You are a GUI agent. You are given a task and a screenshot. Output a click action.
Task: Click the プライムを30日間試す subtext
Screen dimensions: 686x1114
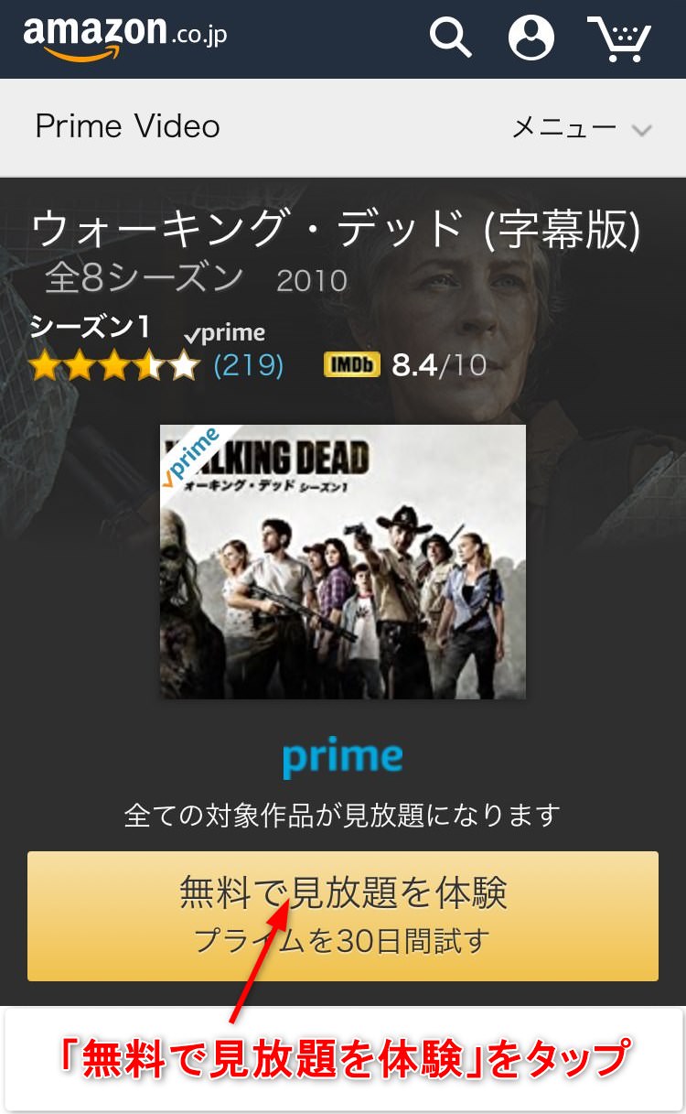[342, 941]
